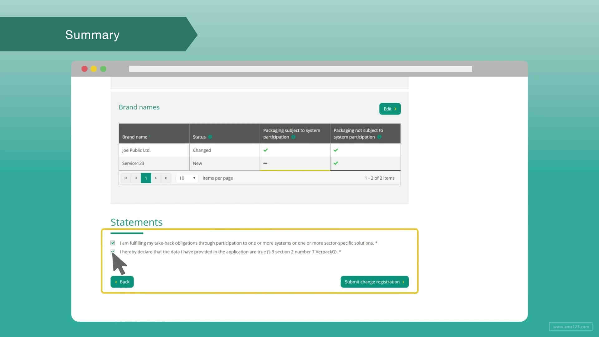This screenshot has width=599, height=337.
Task: Go to last page of brand table
Action: click(166, 178)
